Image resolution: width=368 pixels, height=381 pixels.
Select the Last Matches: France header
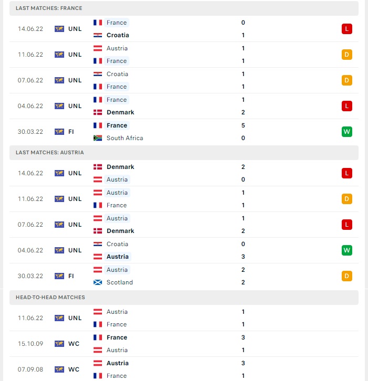[184, 8]
